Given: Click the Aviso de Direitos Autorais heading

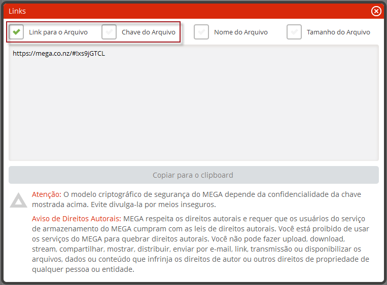Looking at the screenshot, I should click(76, 219).
